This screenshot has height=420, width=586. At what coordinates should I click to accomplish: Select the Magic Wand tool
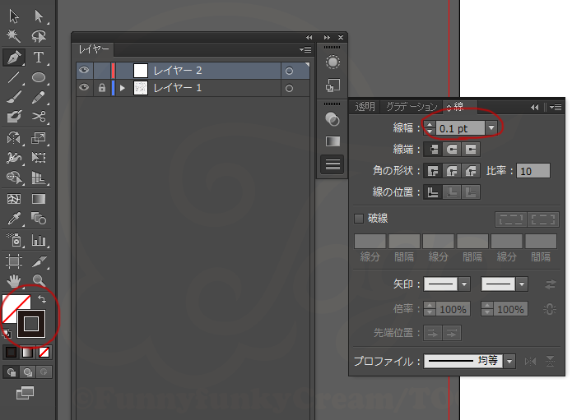click(14, 36)
